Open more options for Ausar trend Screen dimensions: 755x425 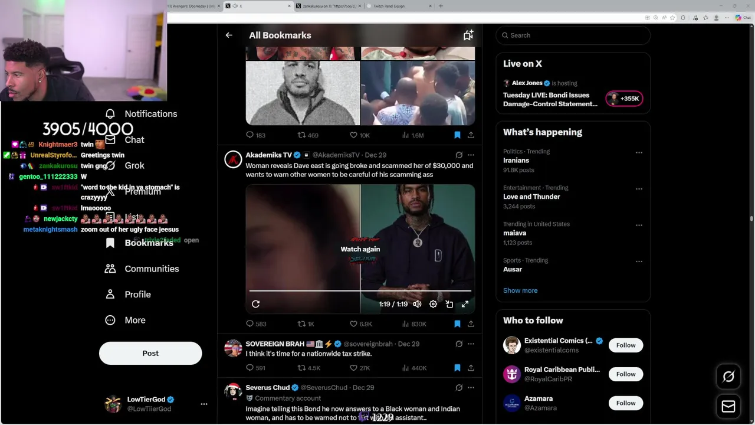(x=639, y=261)
